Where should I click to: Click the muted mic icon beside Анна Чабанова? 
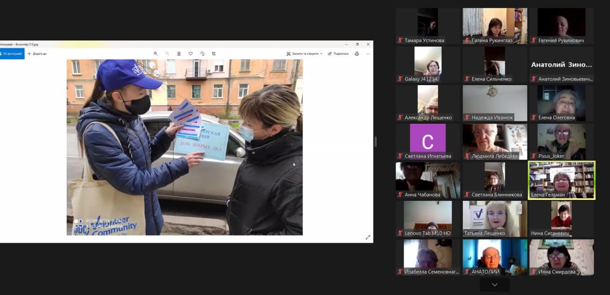tap(400, 195)
